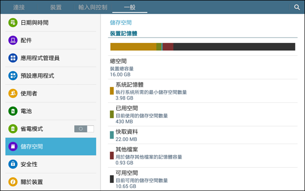Image resolution: width=305 pixels, height=191 pixels.
Task: Click the 10.65 GB value
Action: click(x=126, y=186)
